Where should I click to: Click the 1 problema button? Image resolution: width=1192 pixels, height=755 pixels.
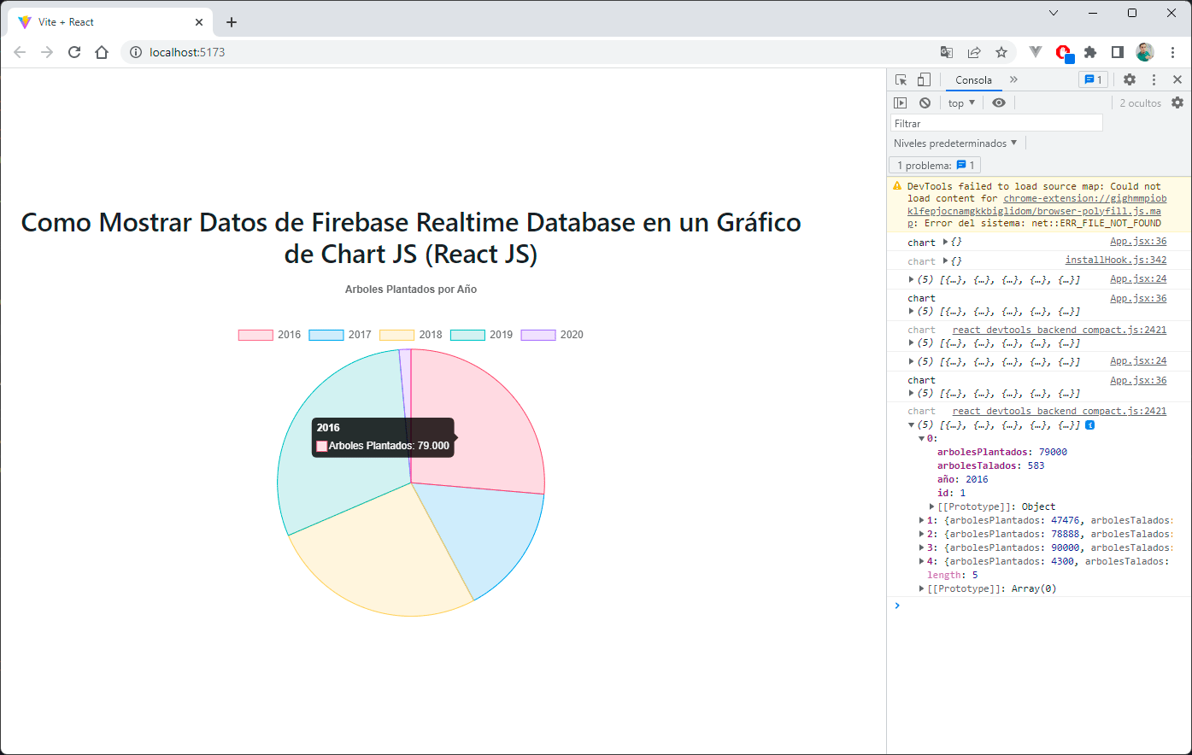click(936, 165)
